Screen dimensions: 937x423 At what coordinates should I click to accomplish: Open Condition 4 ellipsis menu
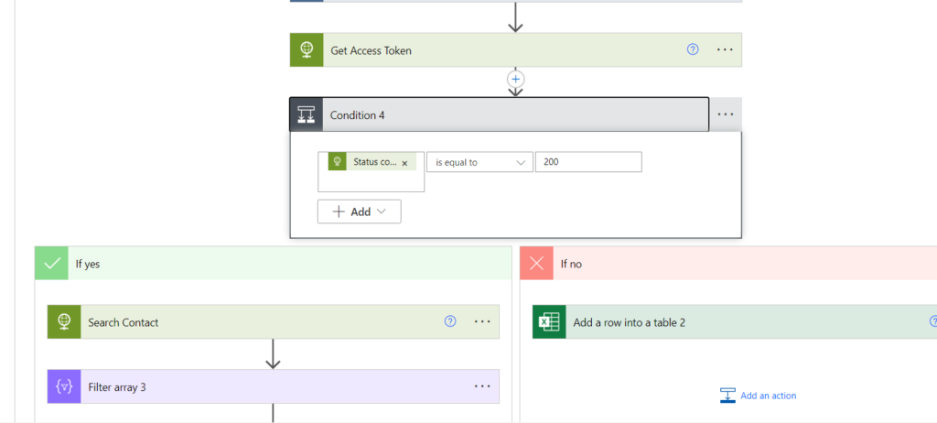(x=726, y=114)
